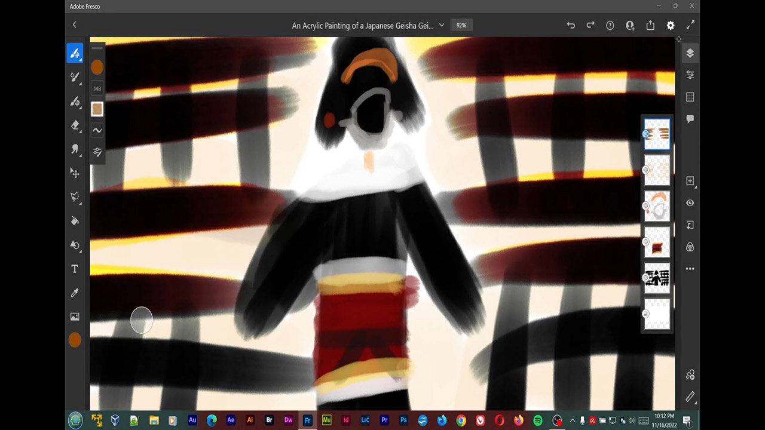Open the motion path tool icon
Viewport: 765px width, 430px height.
[690, 374]
